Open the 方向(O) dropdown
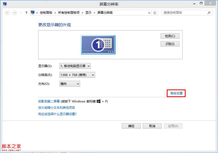The image size is (218, 153). [x=70, y=84]
